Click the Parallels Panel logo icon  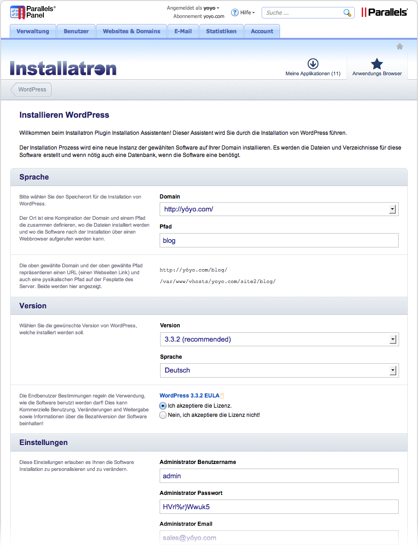click(18, 12)
